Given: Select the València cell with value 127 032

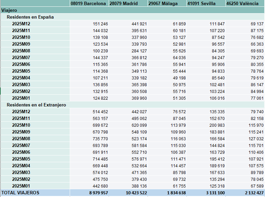Looking at the screenshot, I should pos(255,139).
